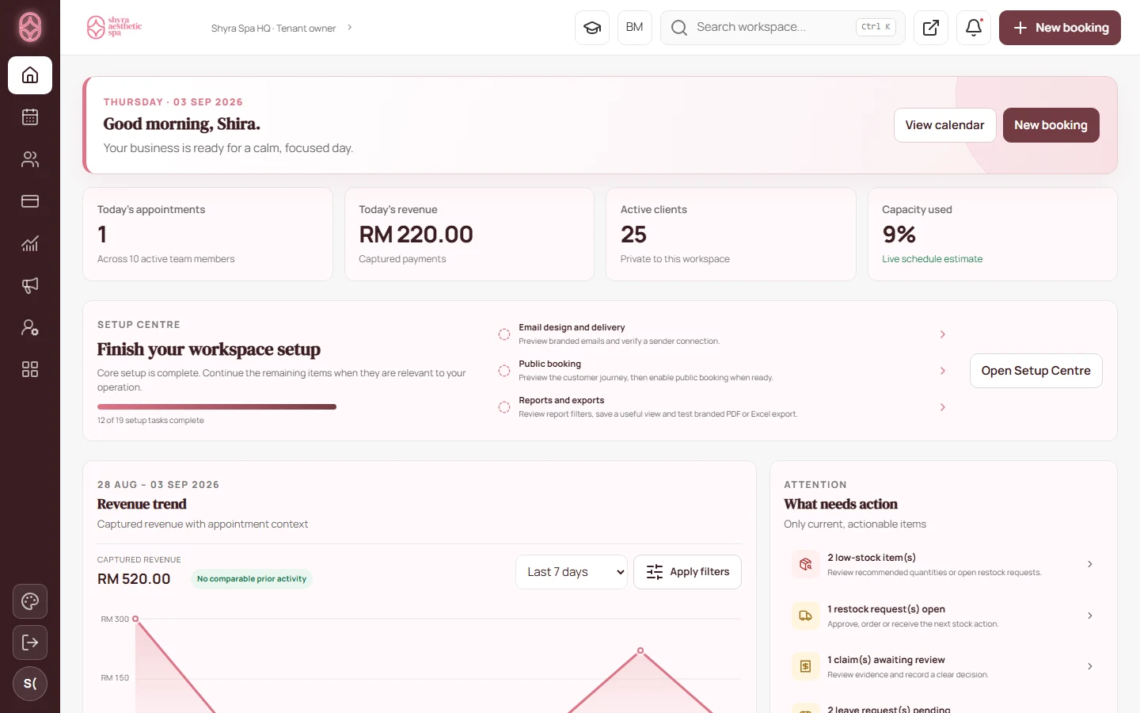Expand the Public booking chevron
This screenshot has height=713, width=1140.
pyautogui.click(x=943, y=371)
